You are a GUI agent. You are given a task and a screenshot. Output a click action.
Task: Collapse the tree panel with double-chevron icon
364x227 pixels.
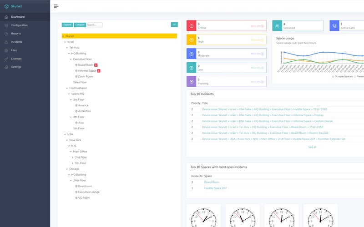pyautogui.click(x=174, y=25)
